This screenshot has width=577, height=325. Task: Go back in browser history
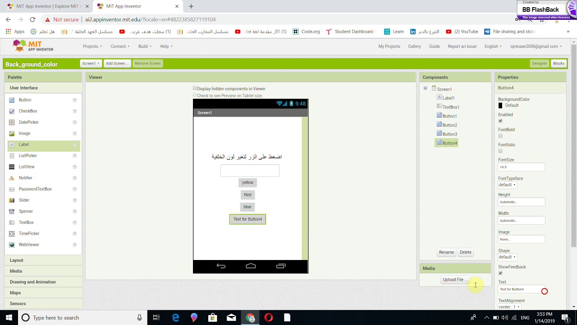tap(8, 19)
